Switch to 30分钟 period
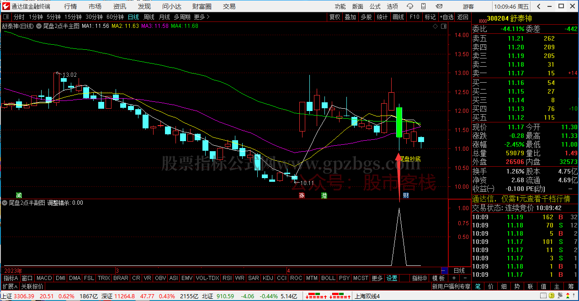This screenshot has height=301, width=579. [94, 17]
